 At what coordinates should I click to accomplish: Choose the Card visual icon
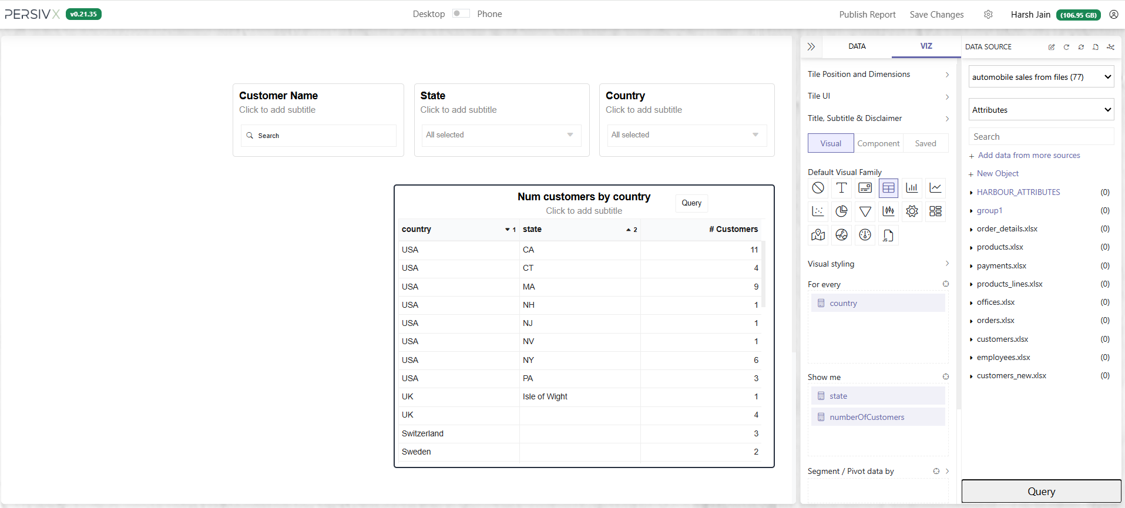click(x=865, y=188)
